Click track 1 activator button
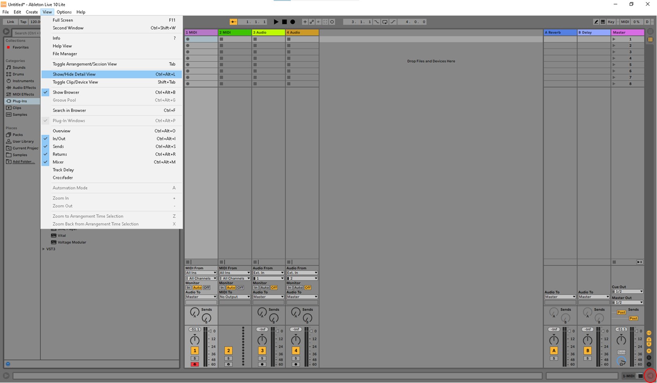 (194, 351)
